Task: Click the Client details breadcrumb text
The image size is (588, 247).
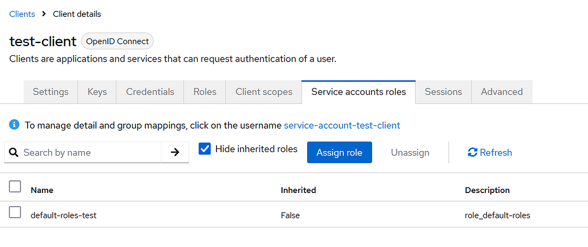Action: point(77,14)
